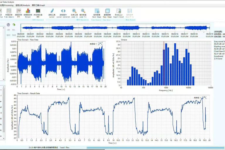Image resolution: width=225 pixels, height=150 pixels.
Task: Select the zoom in tool
Action: [74, 12]
